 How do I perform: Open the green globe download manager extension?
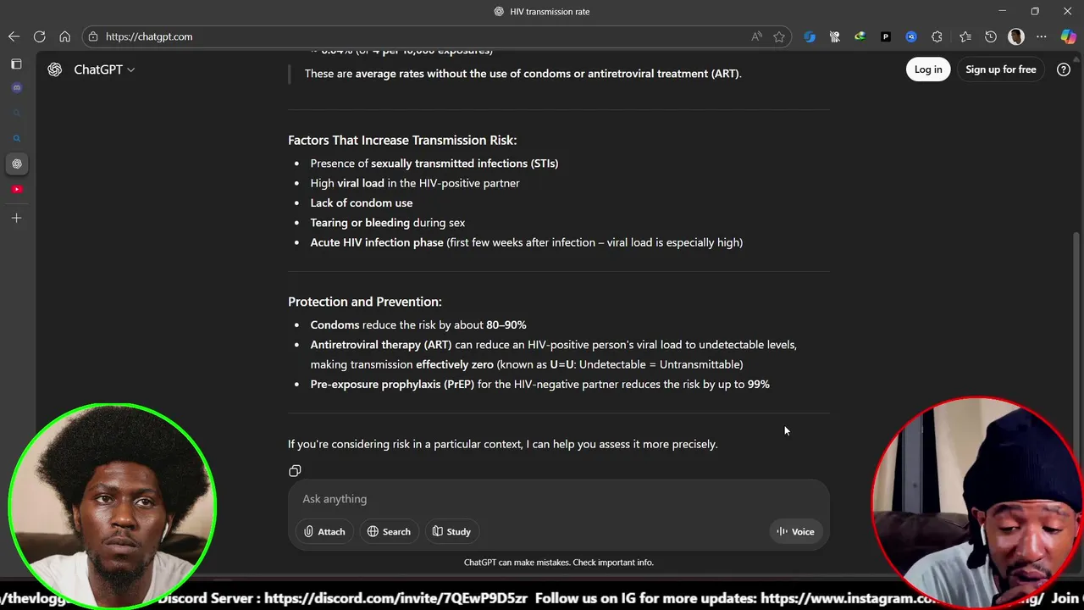pyautogui.click(x=860, y=36)
